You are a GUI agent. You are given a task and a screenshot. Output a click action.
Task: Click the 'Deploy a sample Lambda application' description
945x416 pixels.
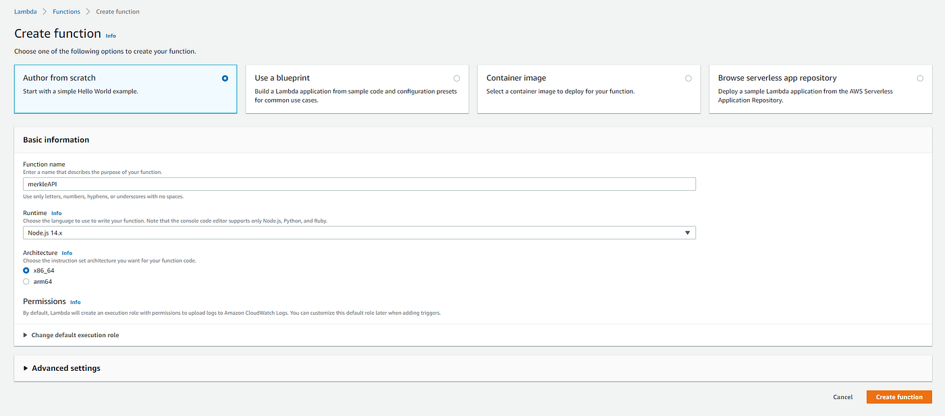(805, 96)
